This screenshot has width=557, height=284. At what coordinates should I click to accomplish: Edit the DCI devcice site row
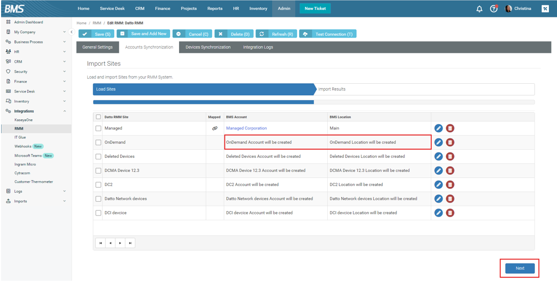pos(438,213)
